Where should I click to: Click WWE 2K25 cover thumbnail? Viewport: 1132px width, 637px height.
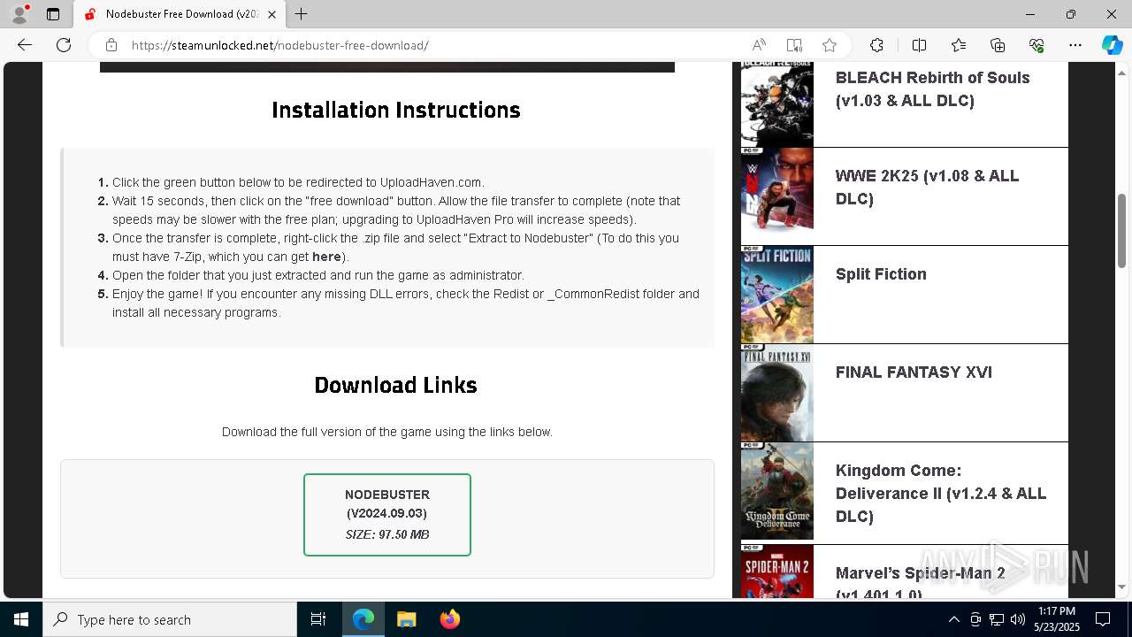click(777, 196)
